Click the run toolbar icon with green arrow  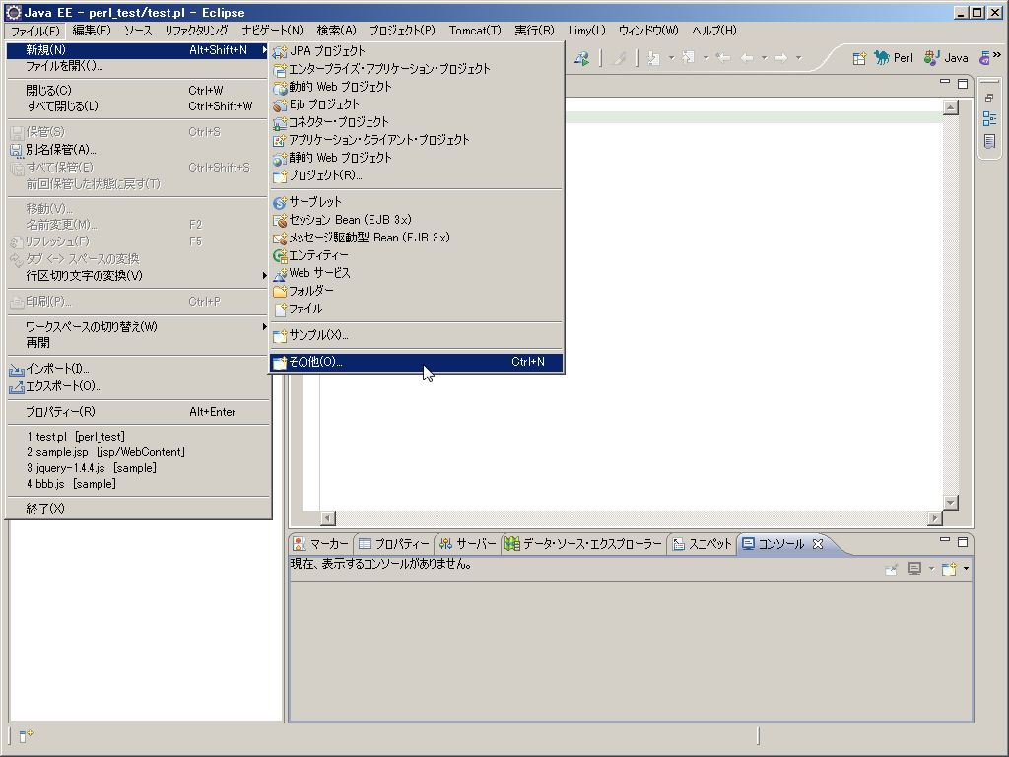click(581, 58)
